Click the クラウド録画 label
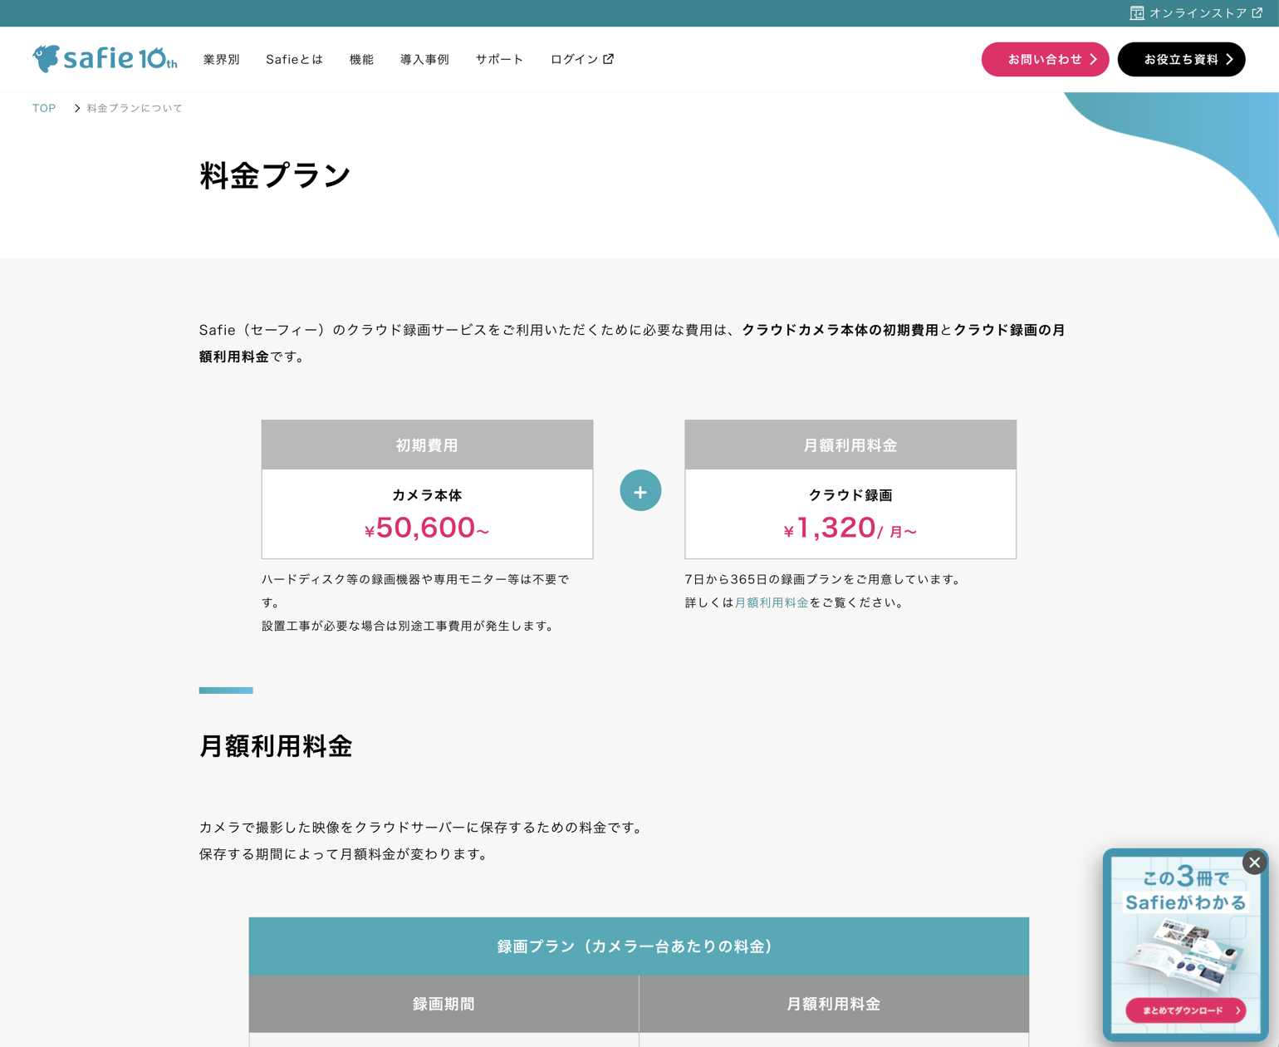This screenshot has width=1279, height=1047. 850,495
